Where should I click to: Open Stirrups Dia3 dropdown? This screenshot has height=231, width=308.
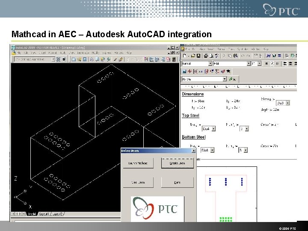(x=287, y=103)
